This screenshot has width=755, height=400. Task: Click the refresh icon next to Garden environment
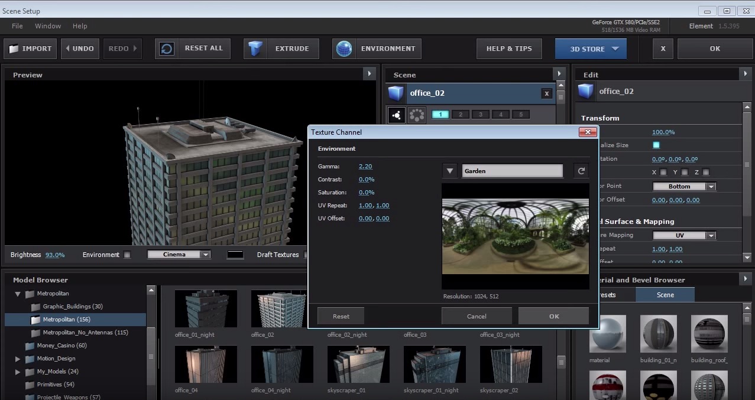[x=581, y=170]
